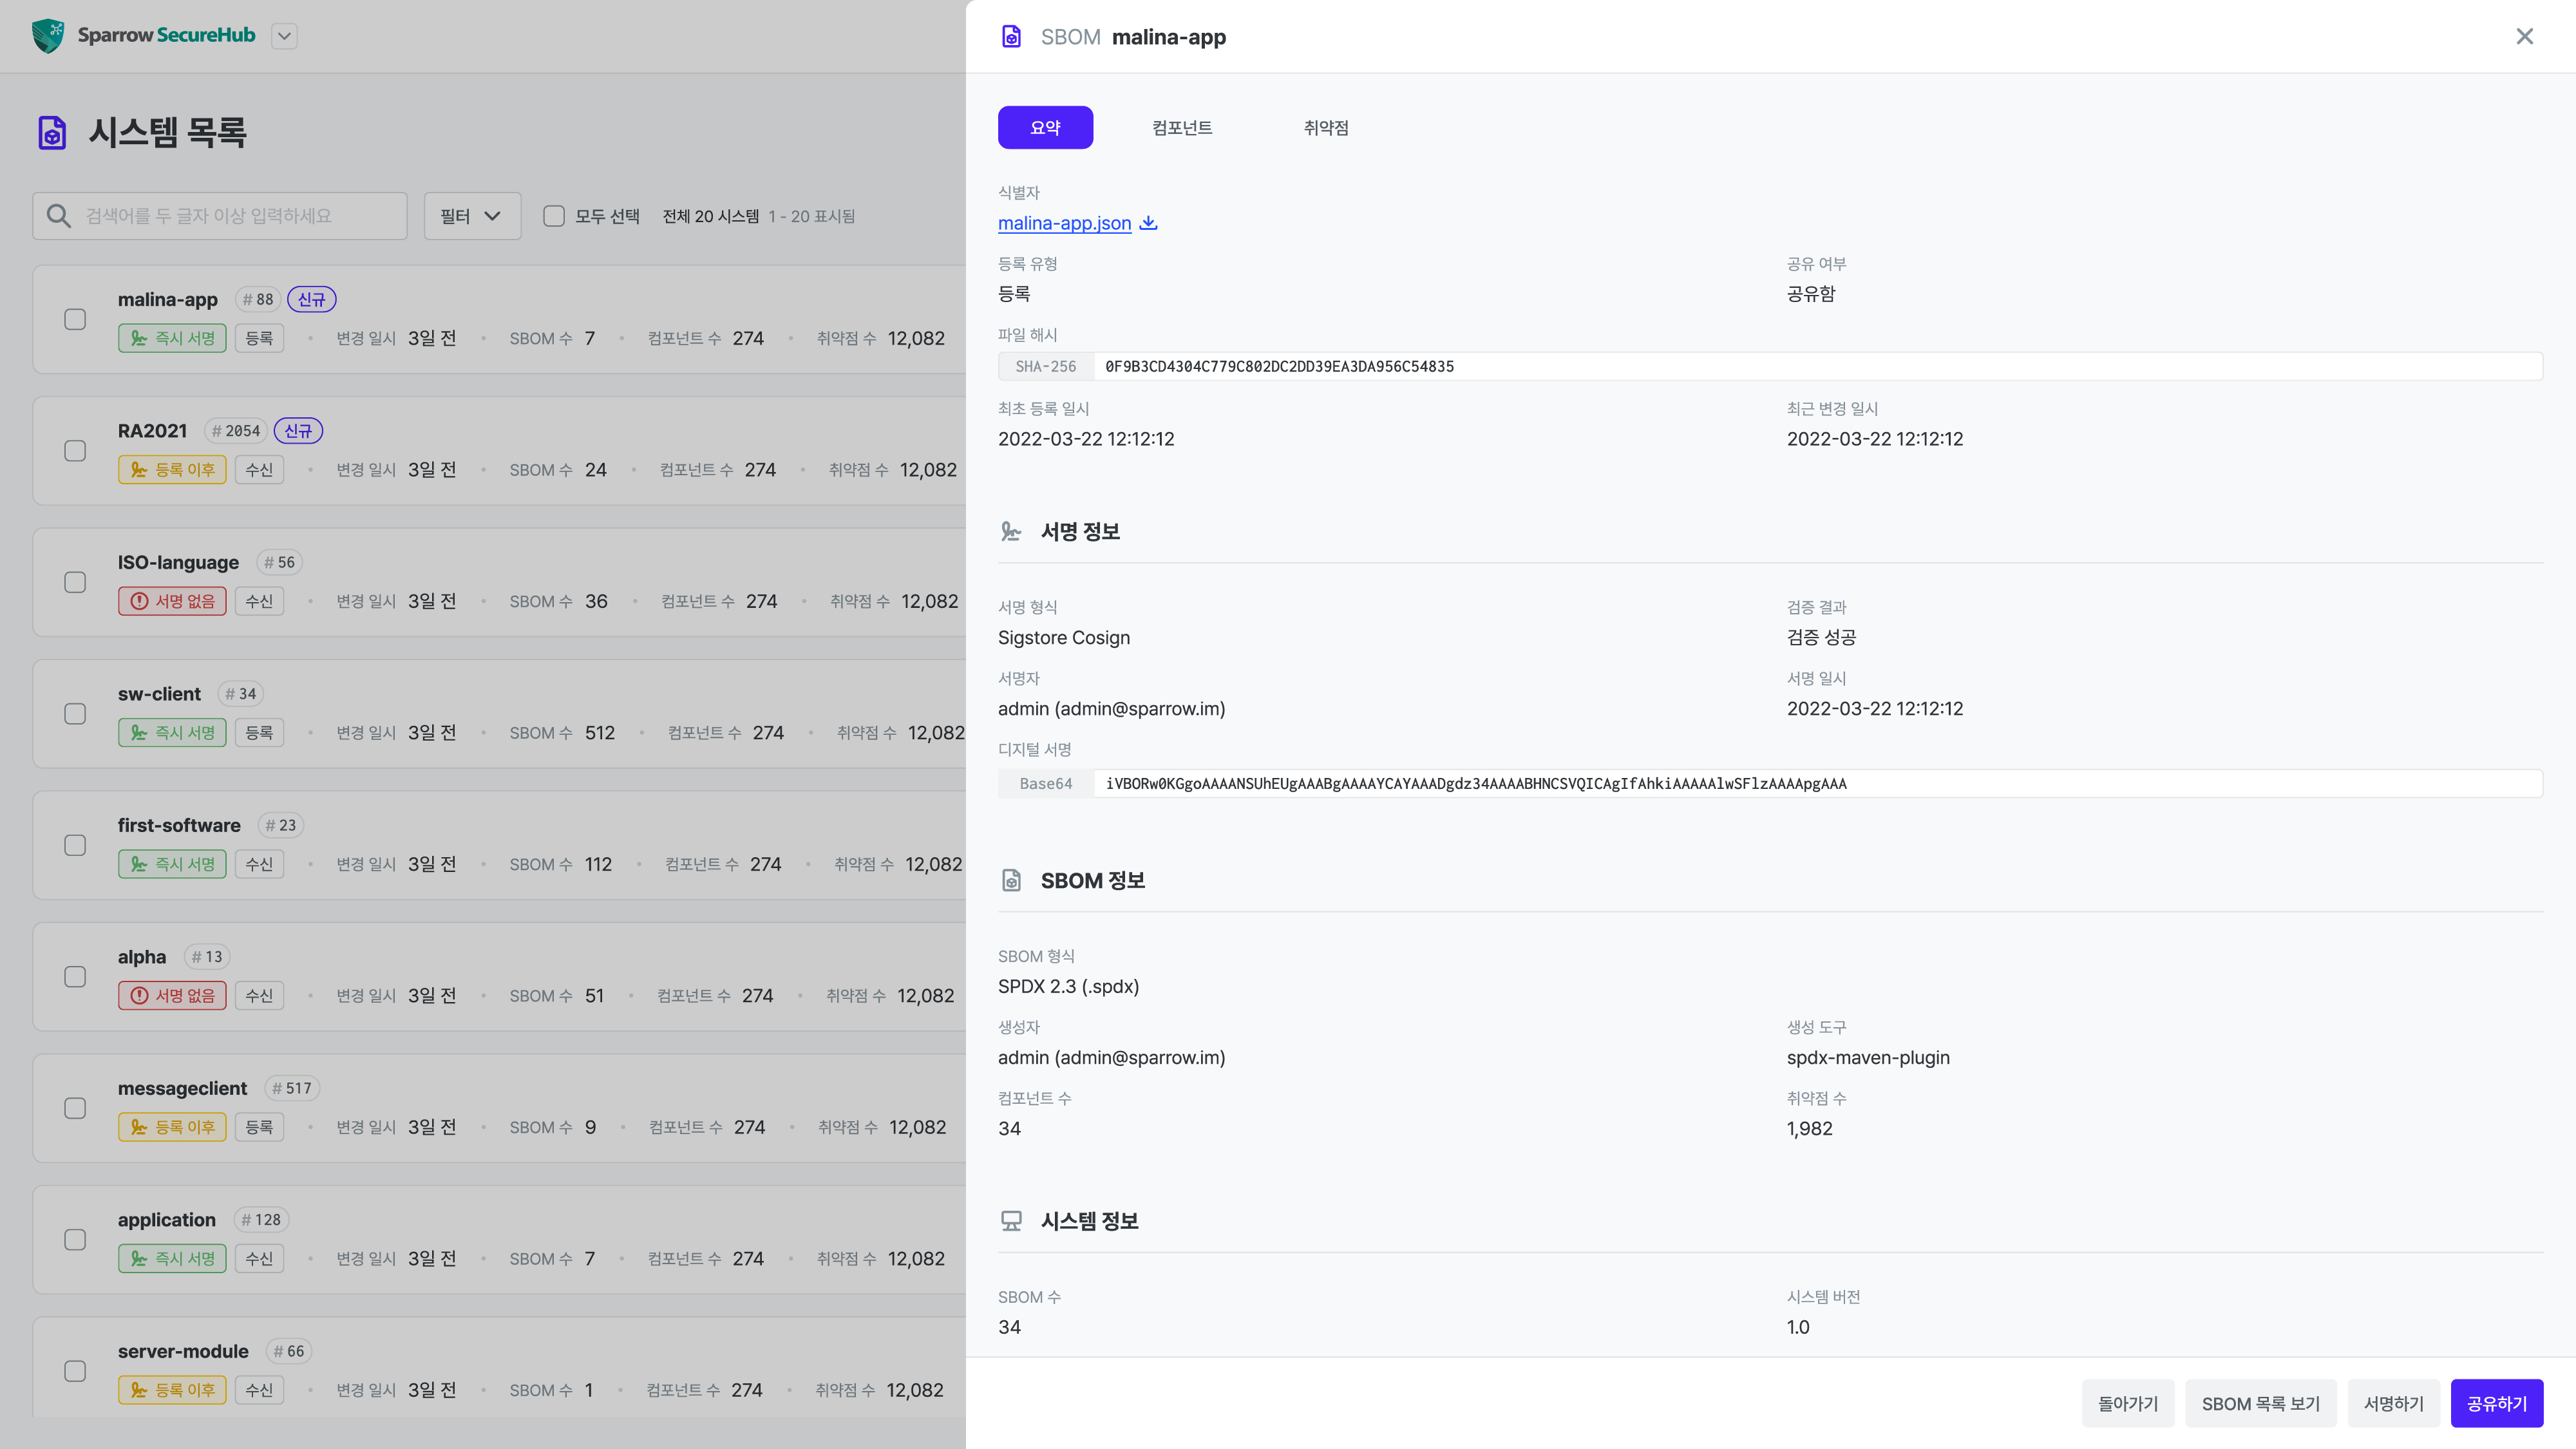Click the document icon beside SBOM 정보
2576x1449 pixels.
click(x=1011, y=880)
